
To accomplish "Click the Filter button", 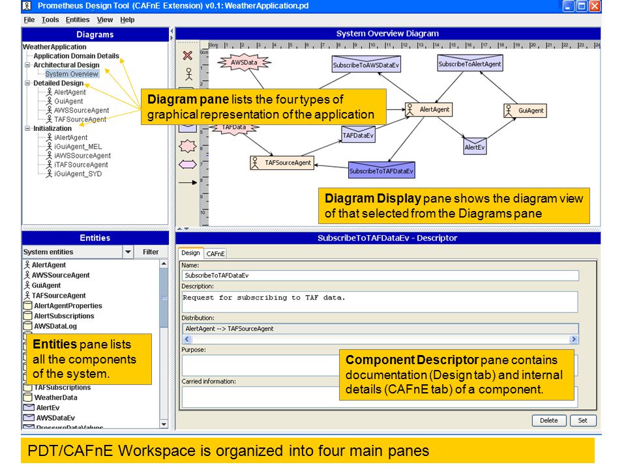I will point(151,252).
